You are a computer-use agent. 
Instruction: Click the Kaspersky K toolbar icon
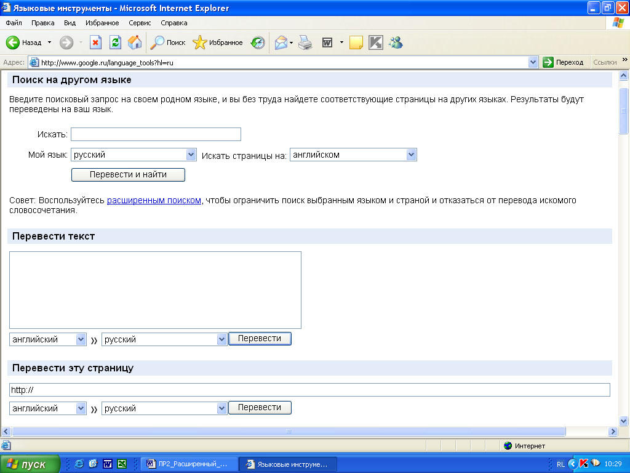(376, 42)
